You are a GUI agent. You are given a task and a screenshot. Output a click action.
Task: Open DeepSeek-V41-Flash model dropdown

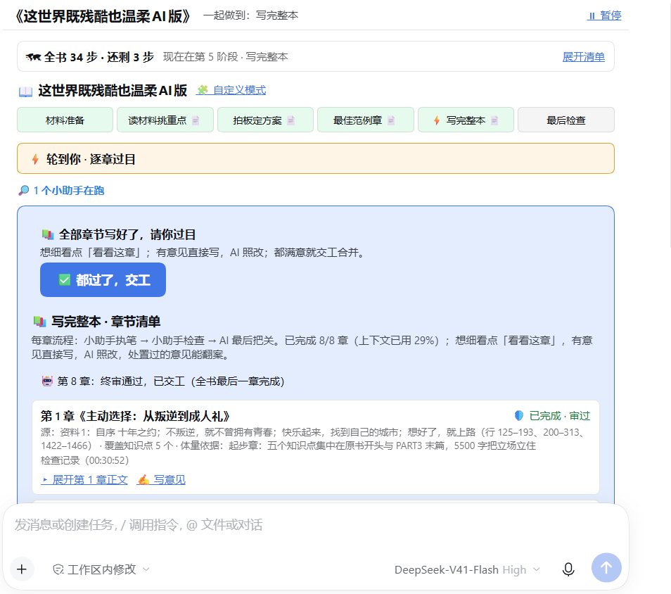coord(467,569)
